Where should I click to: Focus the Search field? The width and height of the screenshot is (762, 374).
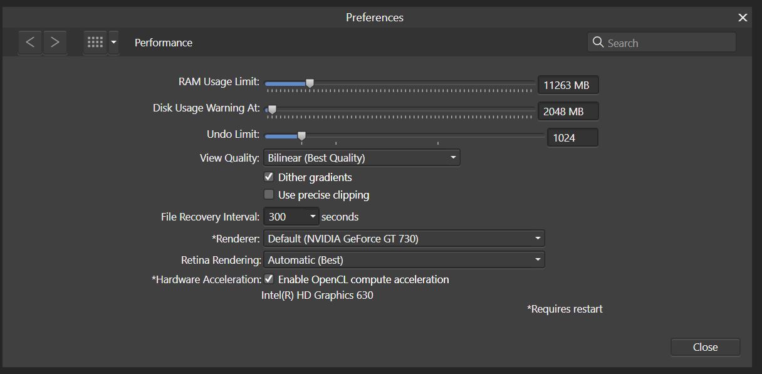tap(662, 43)
